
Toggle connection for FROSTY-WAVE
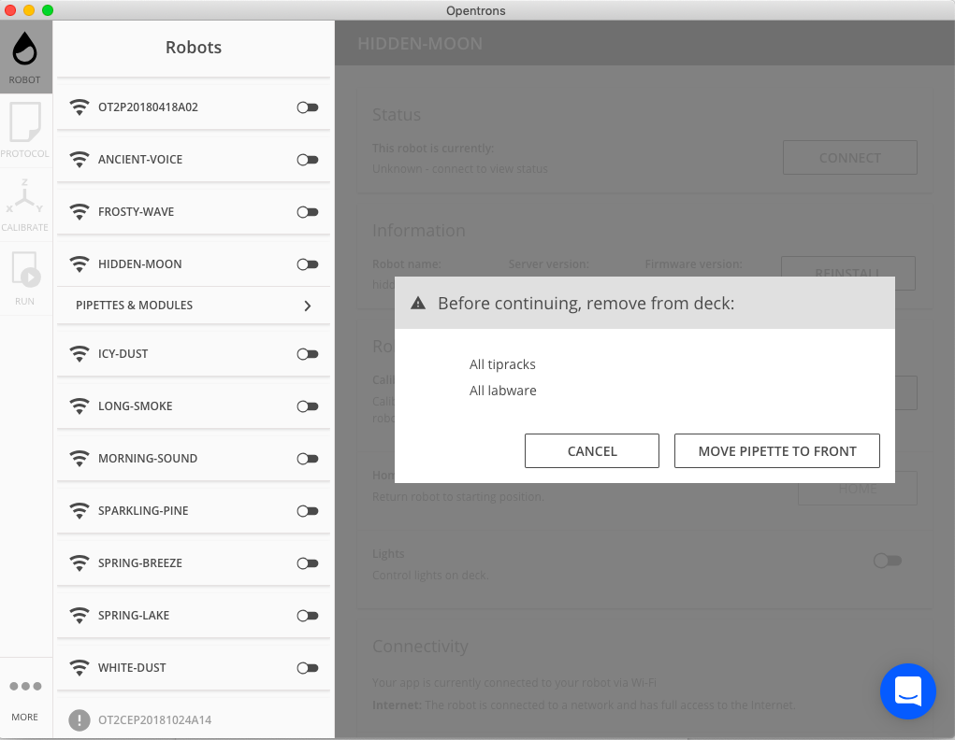coord(308,212)
